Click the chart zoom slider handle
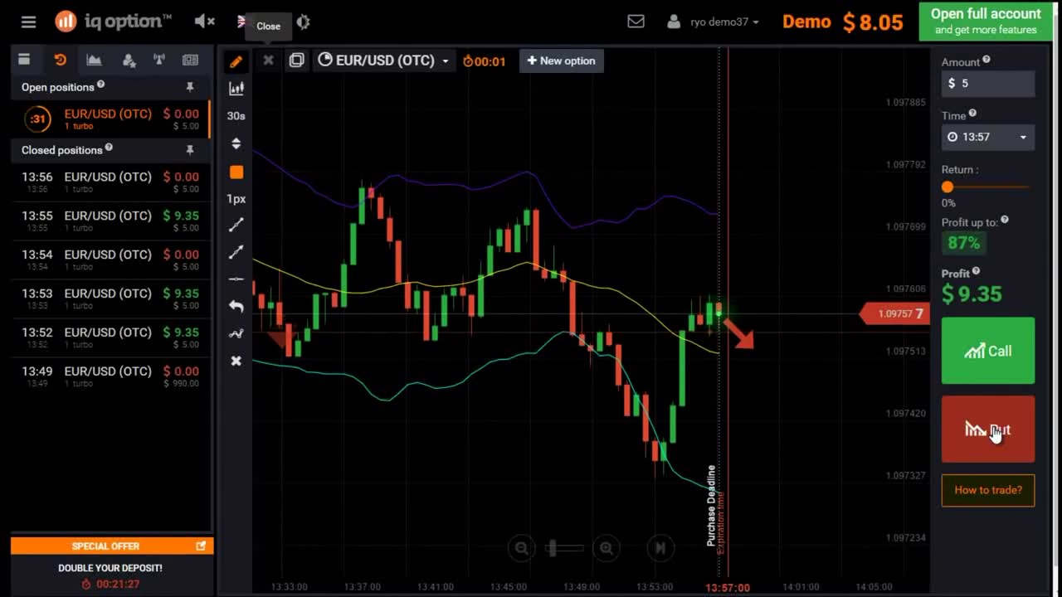Screen dimensions: 1062x597 click(x=553, y=547)
